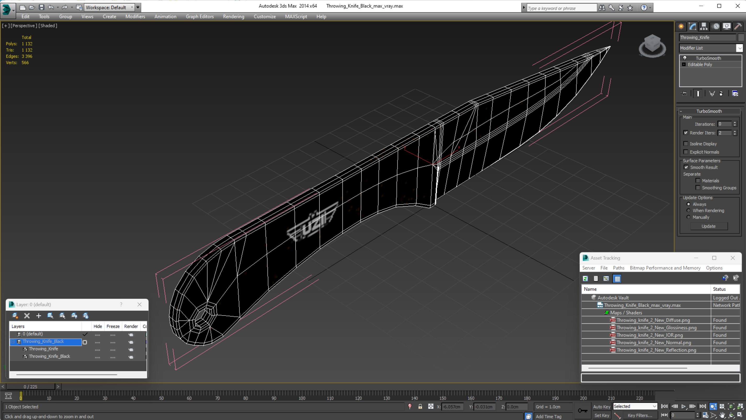Open the Motion command panel tab
Screen dimensions: 746x420
point(716,27)
